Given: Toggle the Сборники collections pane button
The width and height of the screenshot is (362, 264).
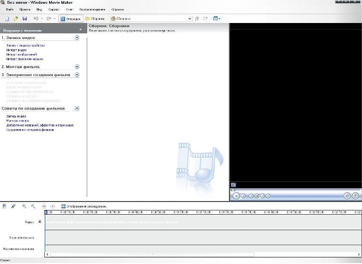Looking at the screenshot, I should [95, 19].
